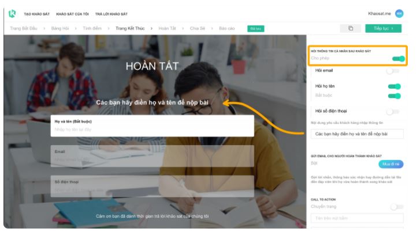Toggle the Hỏi họ tên switch
Image resolution: width=417 pixels, height=232 pixels.
coord(394,86)
